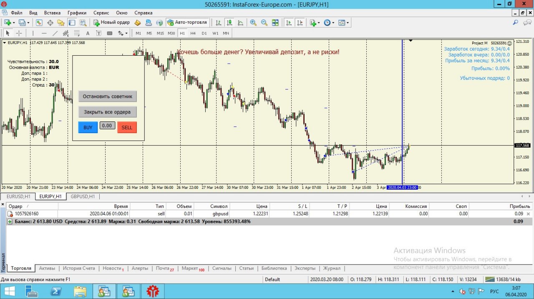Open the Вставка menu
This screenshot has width=534, height=299.
coord(52,13)
